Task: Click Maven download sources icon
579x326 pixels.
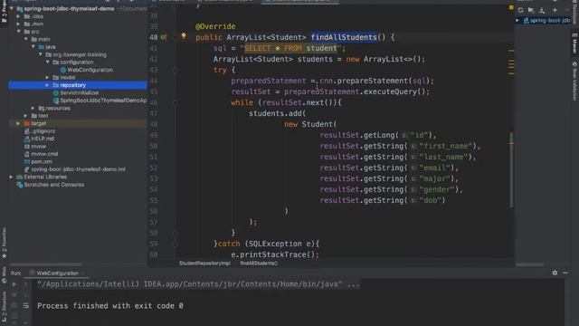Action: click(542, 10)
